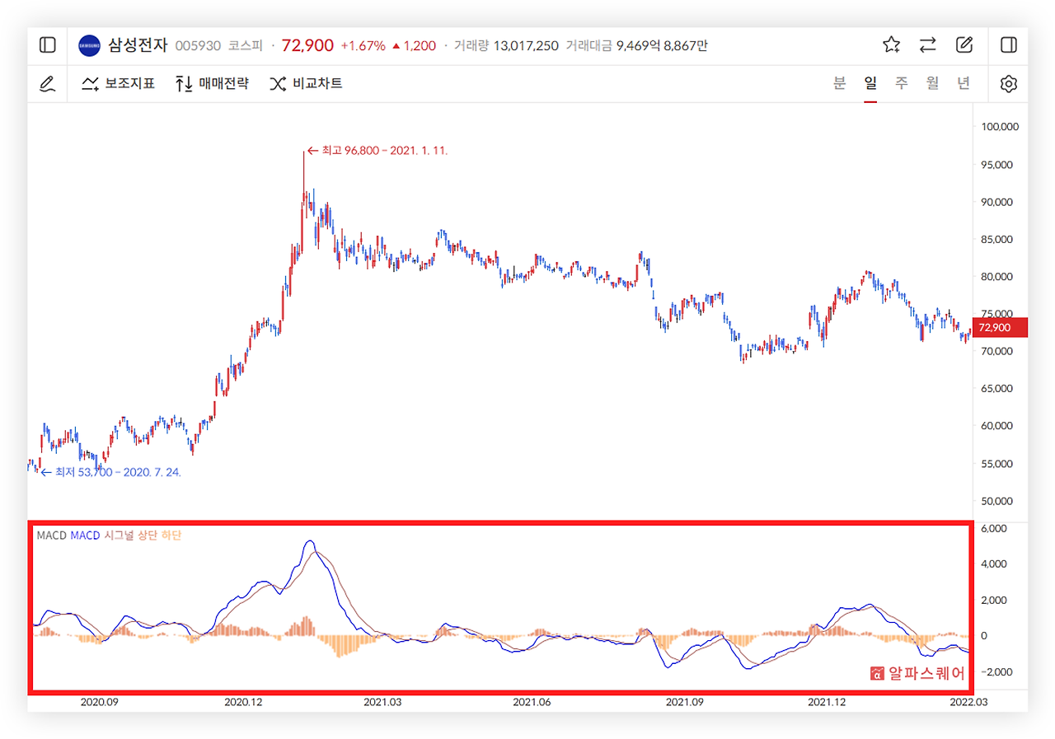This screenshot has width=1055, height=739.
Task: Click the 2021.12 date axis label
Action: [827, 702]
